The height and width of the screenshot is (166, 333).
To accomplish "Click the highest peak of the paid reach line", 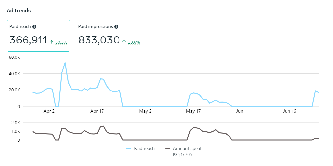I will point(65,63).
